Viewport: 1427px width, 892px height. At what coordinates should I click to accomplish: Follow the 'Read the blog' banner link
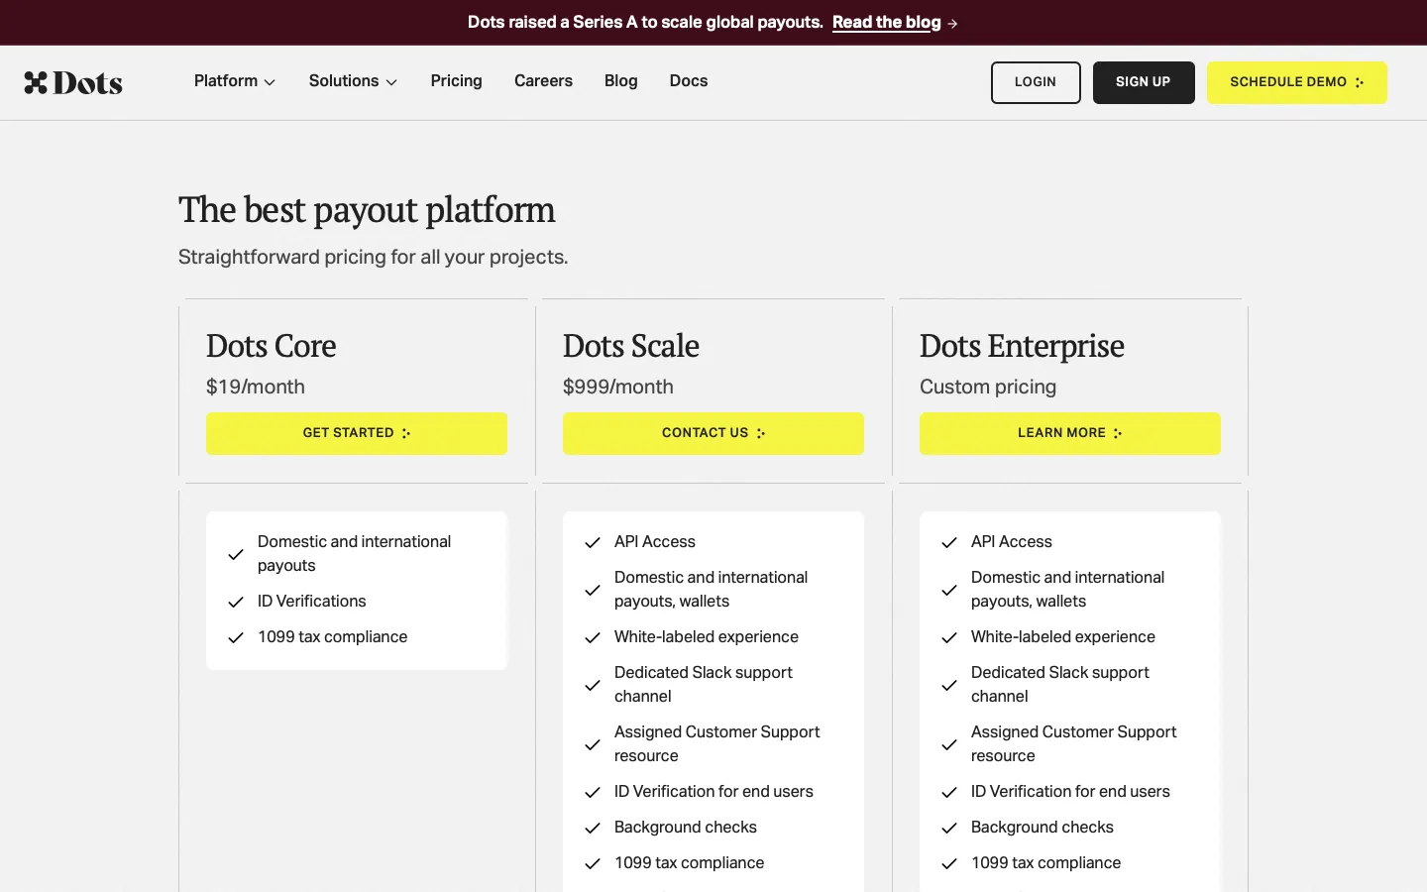[887, 22]
